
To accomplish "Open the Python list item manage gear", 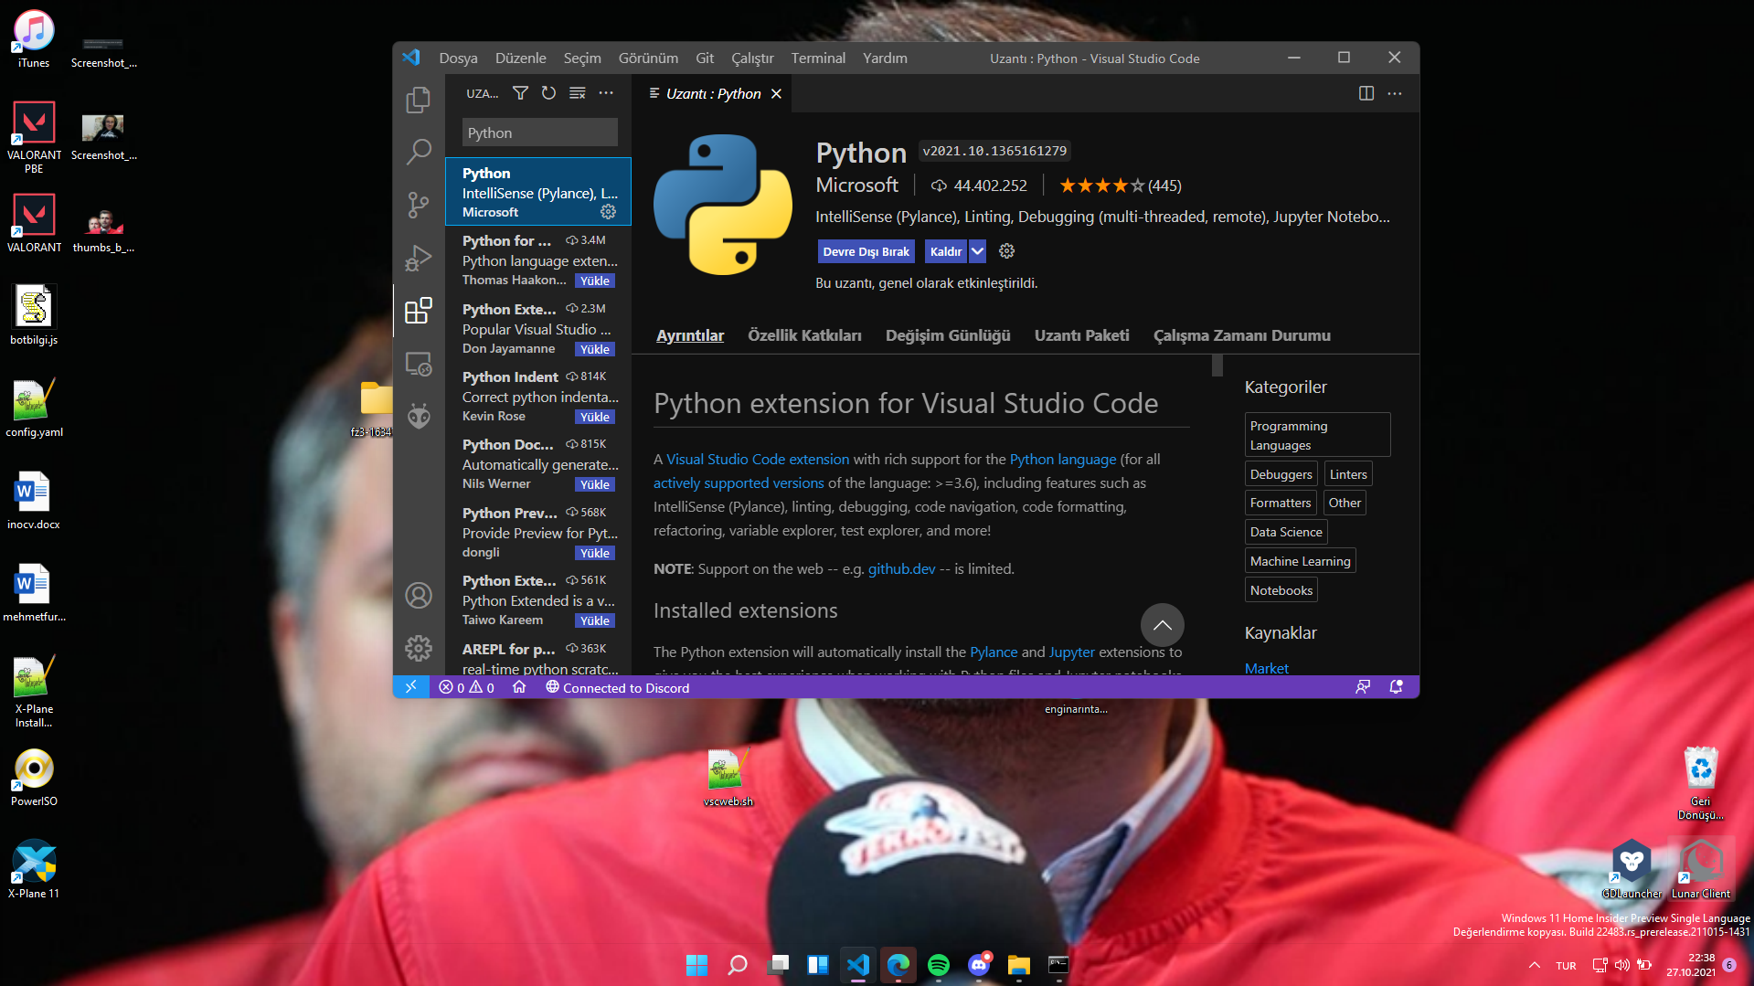I will (608, 212).
